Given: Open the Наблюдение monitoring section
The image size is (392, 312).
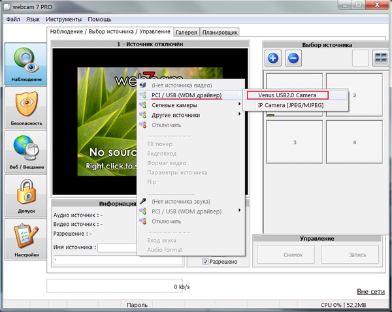Looking at the screenshot, I should point(25,64).
